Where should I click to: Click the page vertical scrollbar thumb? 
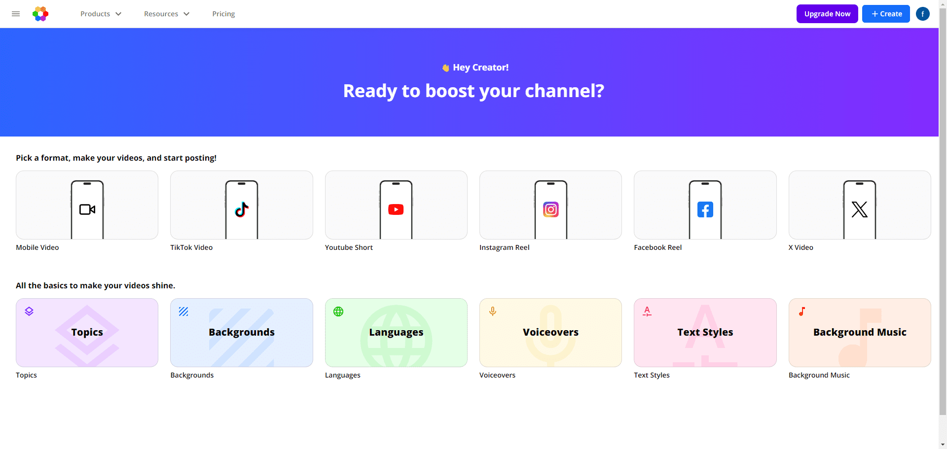tap(943, 212)
